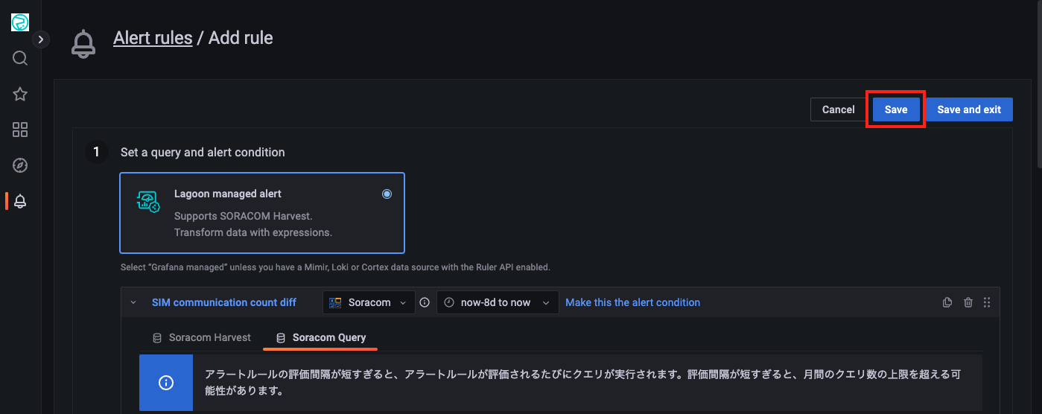Click the vertical scrollbar on the right
1042x414 pixels.
[x=1039, y=86]
